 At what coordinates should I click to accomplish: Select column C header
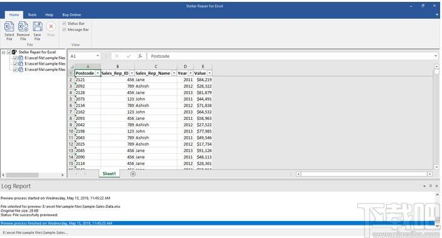click(x=155, y=67)
